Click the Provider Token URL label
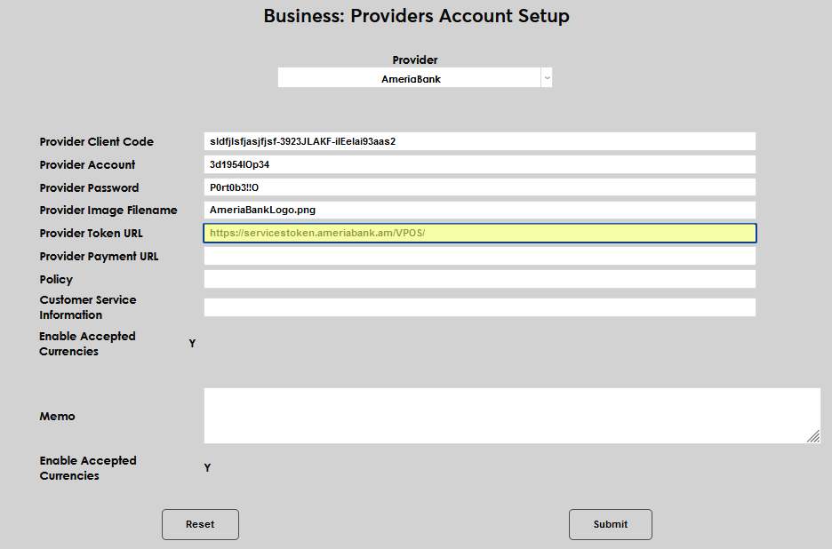The image size is (832, 549). tap(91, 234)
